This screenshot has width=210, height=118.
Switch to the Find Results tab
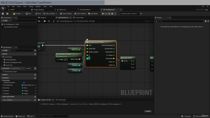[x=61, y=100]
